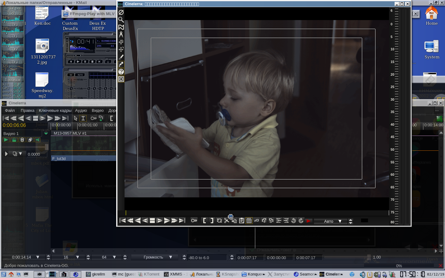Image resolution: width=445 pixels, height=278 pixels.
Task: Click previous edit icon in compositor toolbar
Action: [279, 221]
